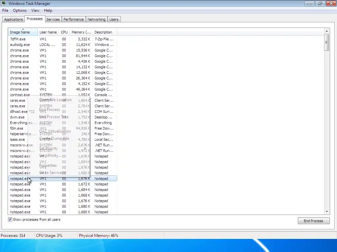Open the Options menu
Image resolution: width=337 pixels, height=252 pixels.
click(19, 10)
